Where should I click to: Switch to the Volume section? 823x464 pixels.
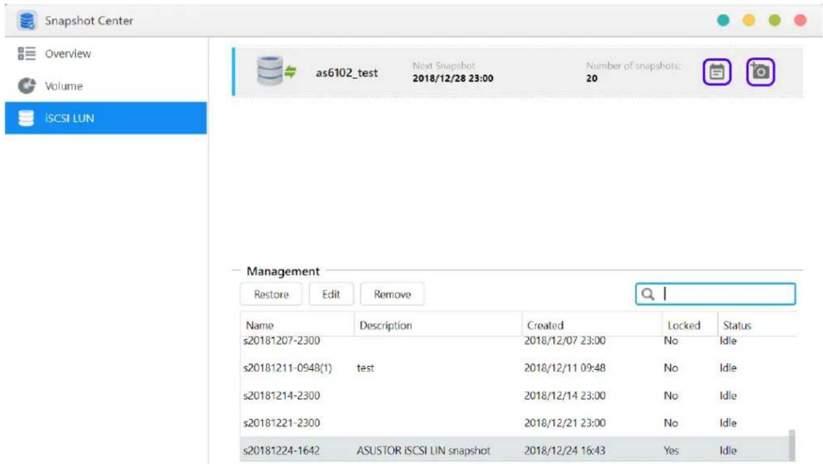106,86
